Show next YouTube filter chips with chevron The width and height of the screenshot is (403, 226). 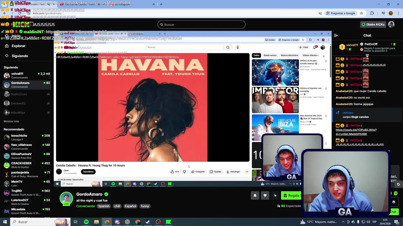point(323,56)
